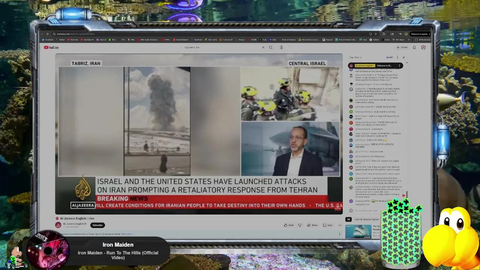Open the three-dot more actions under video

point(340,225)
